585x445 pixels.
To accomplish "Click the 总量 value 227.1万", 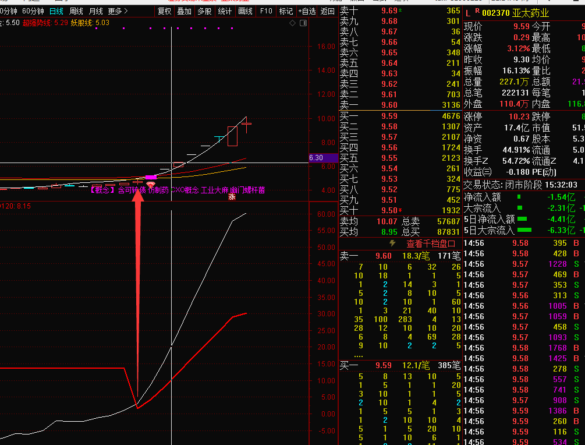I will [515, 82].
